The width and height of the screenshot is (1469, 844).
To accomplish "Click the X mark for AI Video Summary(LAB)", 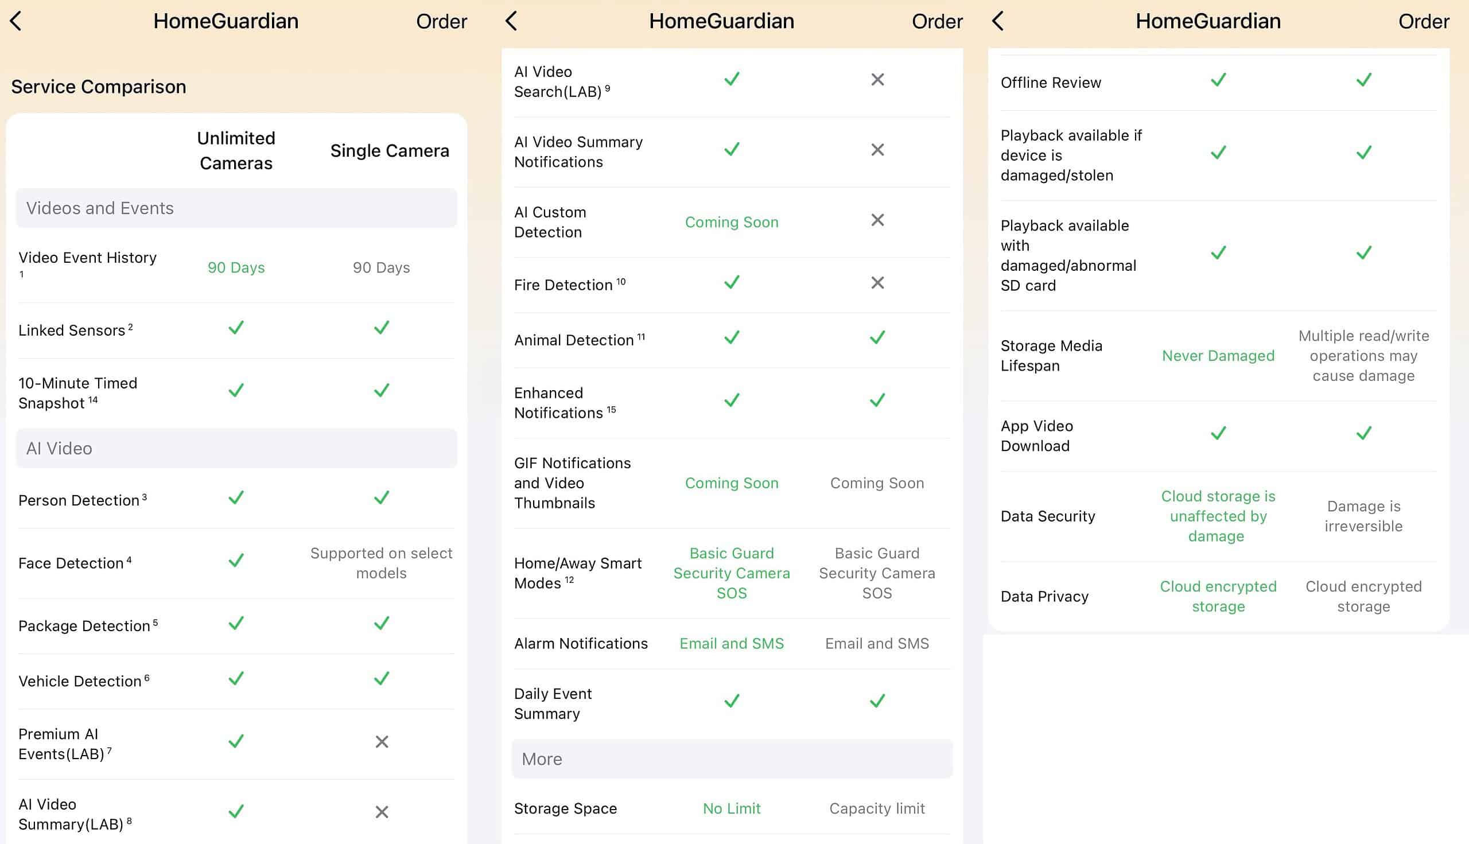I will tap(382, 812).
